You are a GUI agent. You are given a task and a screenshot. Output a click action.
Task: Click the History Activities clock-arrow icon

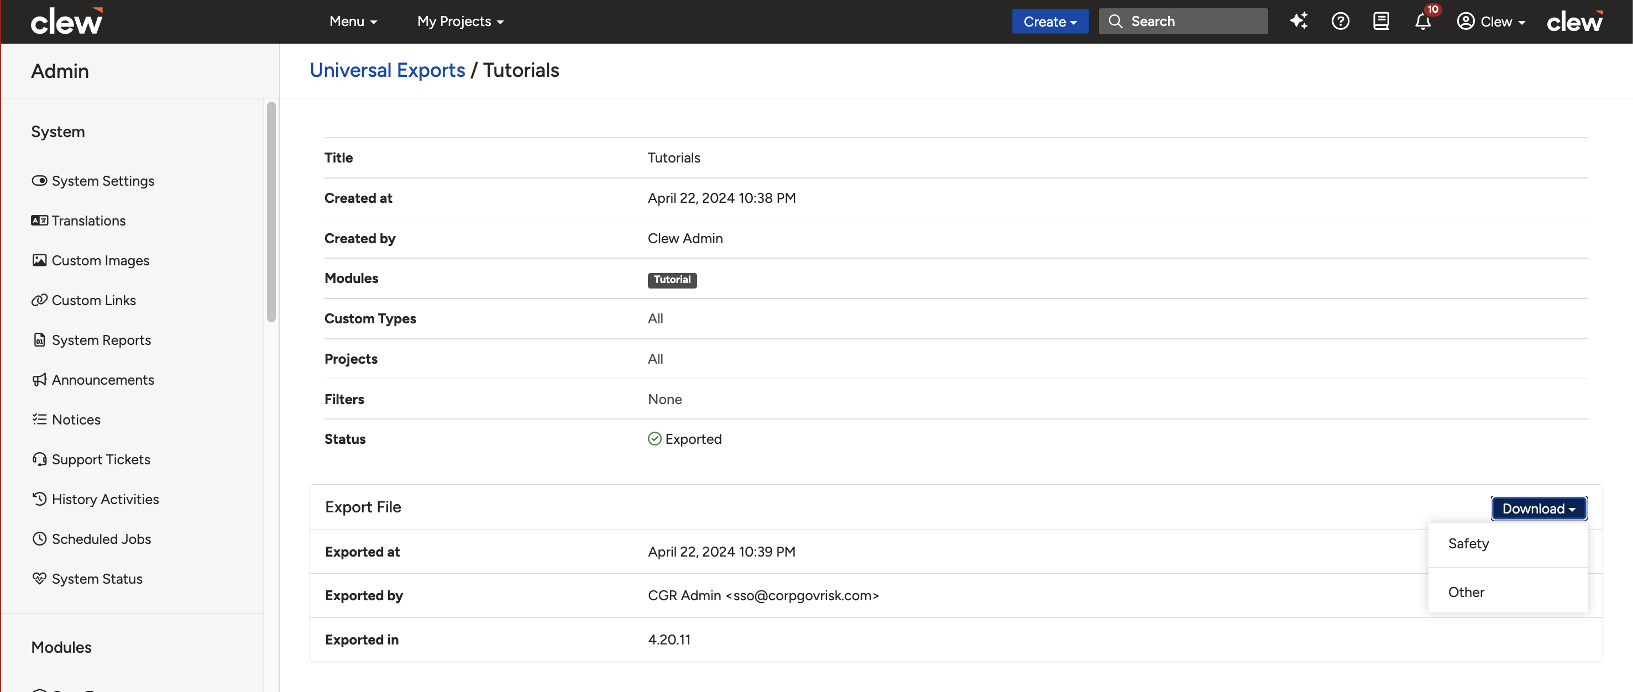pos(39,499)
